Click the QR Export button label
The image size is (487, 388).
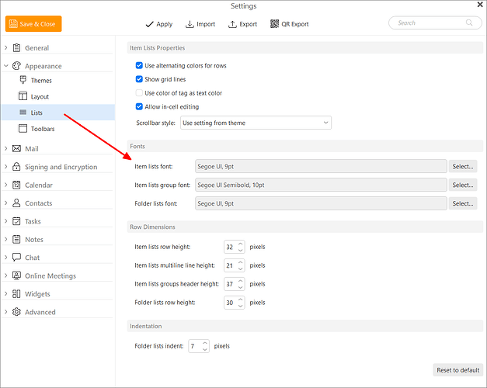(295, 24)
